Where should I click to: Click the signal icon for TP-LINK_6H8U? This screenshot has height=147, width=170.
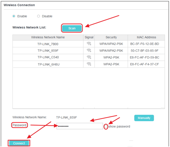tap(89, 64)
